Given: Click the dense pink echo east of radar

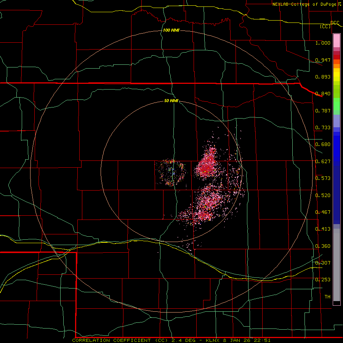Looking at the screenshot, I should 207,163.
